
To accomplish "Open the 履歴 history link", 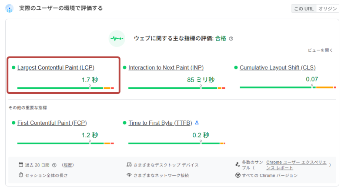I will point(67,165).
